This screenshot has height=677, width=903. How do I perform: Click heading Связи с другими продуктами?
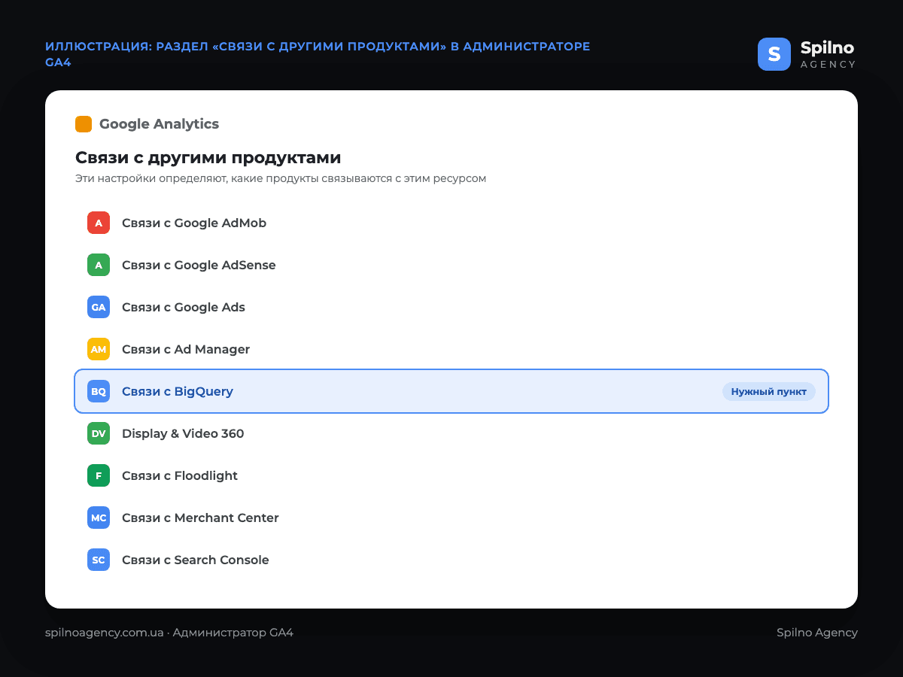click(x=208, y=158)
